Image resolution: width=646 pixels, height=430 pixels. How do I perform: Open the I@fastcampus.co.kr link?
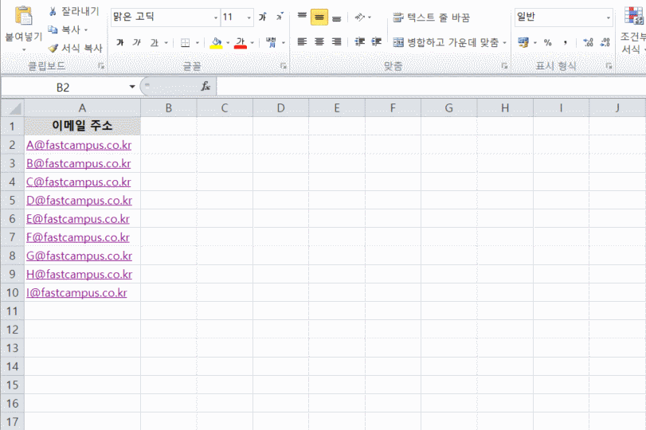[x=76, y=293]
